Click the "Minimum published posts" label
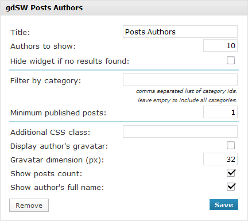 click(x=58, y=113)
